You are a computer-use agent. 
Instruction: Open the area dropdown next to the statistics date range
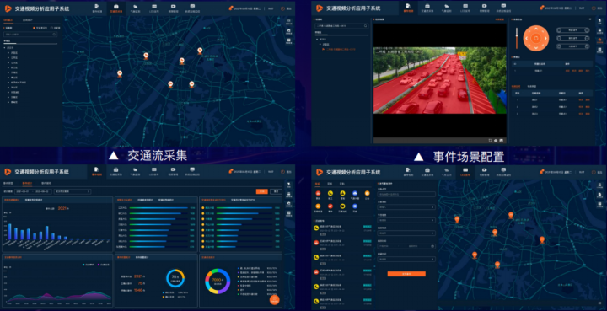(x=72, y=191)
